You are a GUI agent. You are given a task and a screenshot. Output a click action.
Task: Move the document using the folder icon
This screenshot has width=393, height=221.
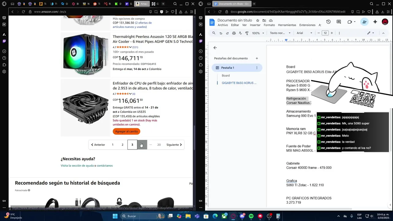click(264, 21)
